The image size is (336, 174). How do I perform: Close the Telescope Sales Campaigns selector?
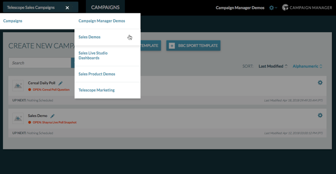[67, 8]
